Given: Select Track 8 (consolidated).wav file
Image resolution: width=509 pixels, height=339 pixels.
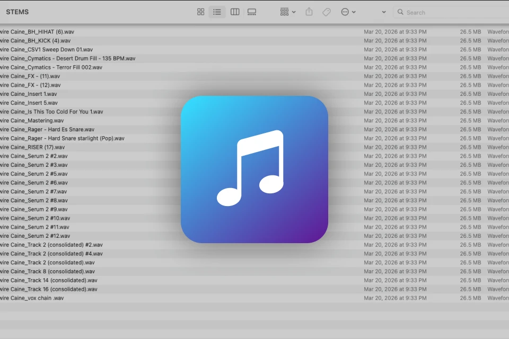Looking at the screenshot, I should [x=47, y=271].
